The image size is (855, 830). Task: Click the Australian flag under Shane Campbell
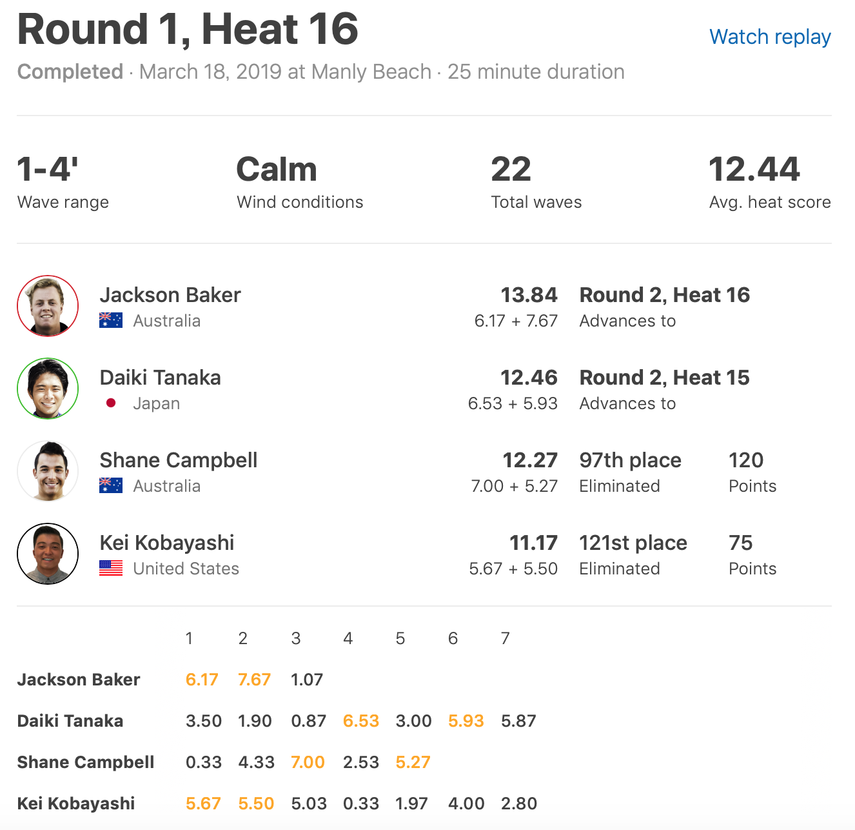click(111, 486)
